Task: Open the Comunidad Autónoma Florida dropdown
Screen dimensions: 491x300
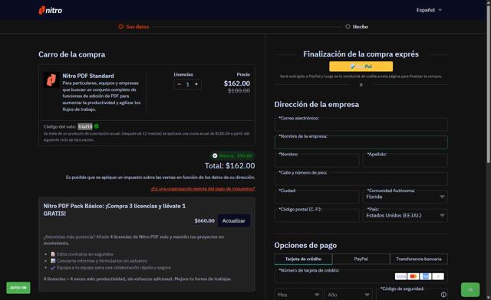Action: [x=405, y=197]
